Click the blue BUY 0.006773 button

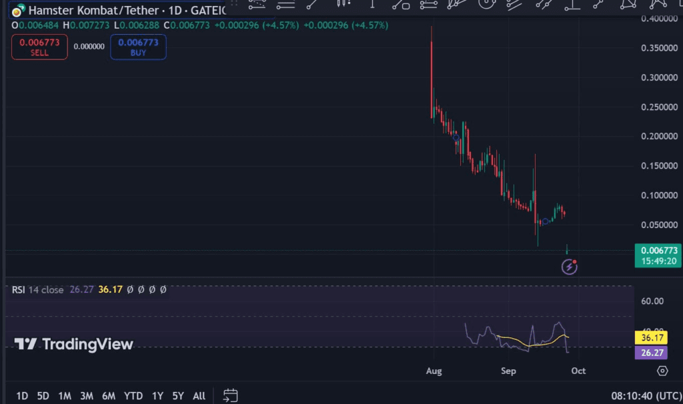coord(138,47)
